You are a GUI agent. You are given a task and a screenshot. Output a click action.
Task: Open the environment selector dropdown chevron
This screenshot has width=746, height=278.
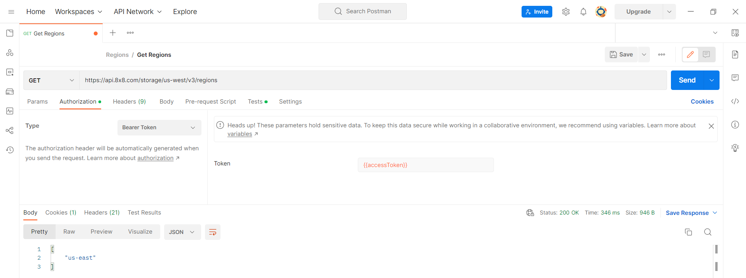(715, 33)
